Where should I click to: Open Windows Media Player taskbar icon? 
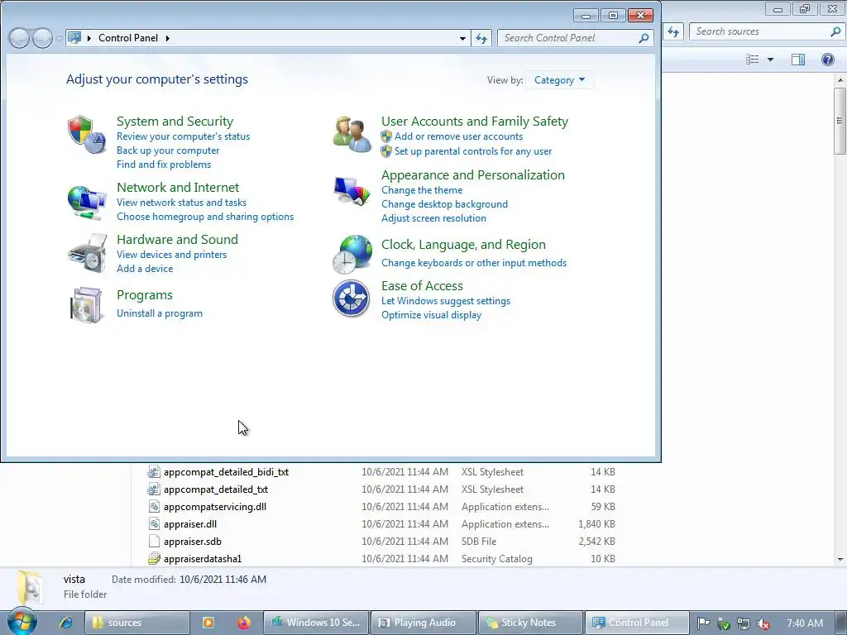pyautogui.click(x=208, y=623)
